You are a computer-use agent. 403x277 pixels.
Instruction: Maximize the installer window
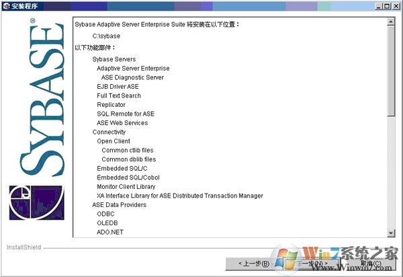coord(387,6)
